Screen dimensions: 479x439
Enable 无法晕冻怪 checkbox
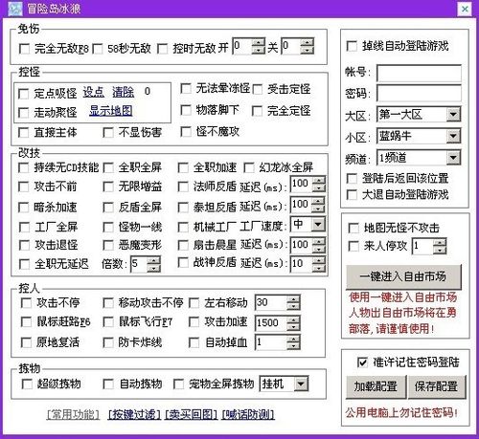coord(186,88)
